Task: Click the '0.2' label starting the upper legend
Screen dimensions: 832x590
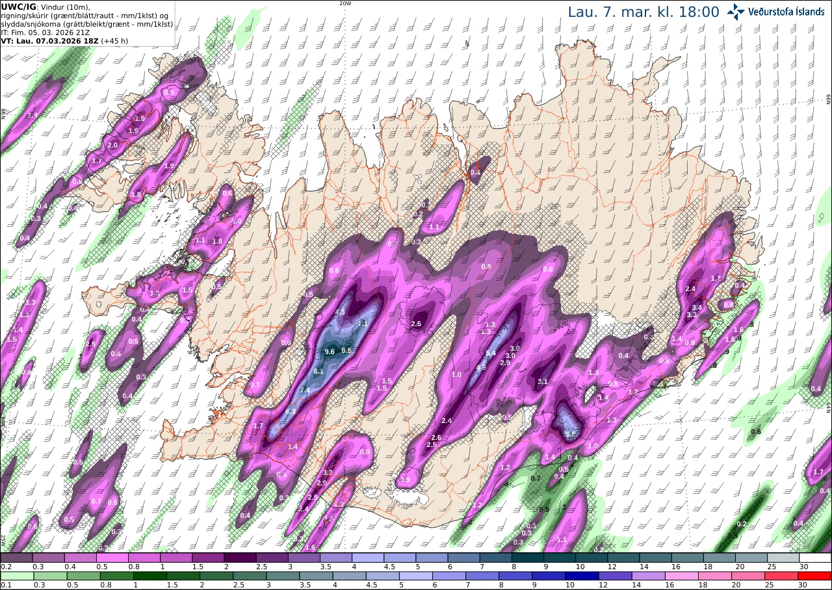Action: tap(5, 567)
